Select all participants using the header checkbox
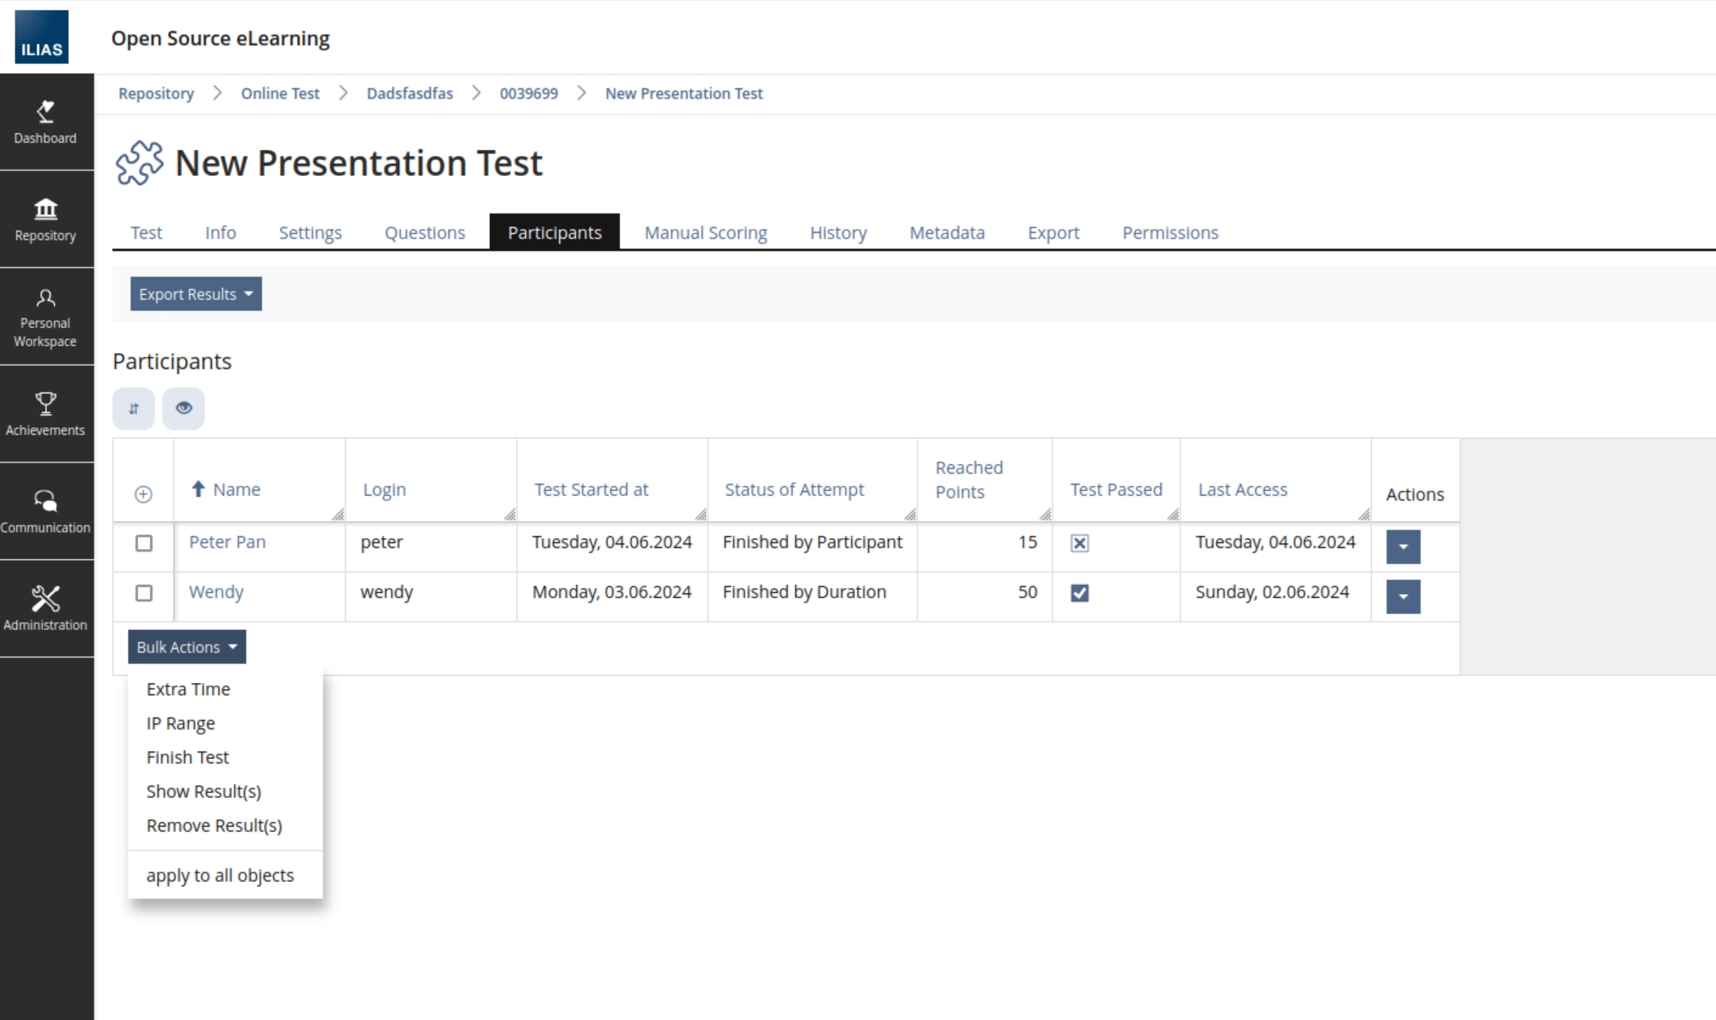The image size is (1716, 1020). [143, 493]
